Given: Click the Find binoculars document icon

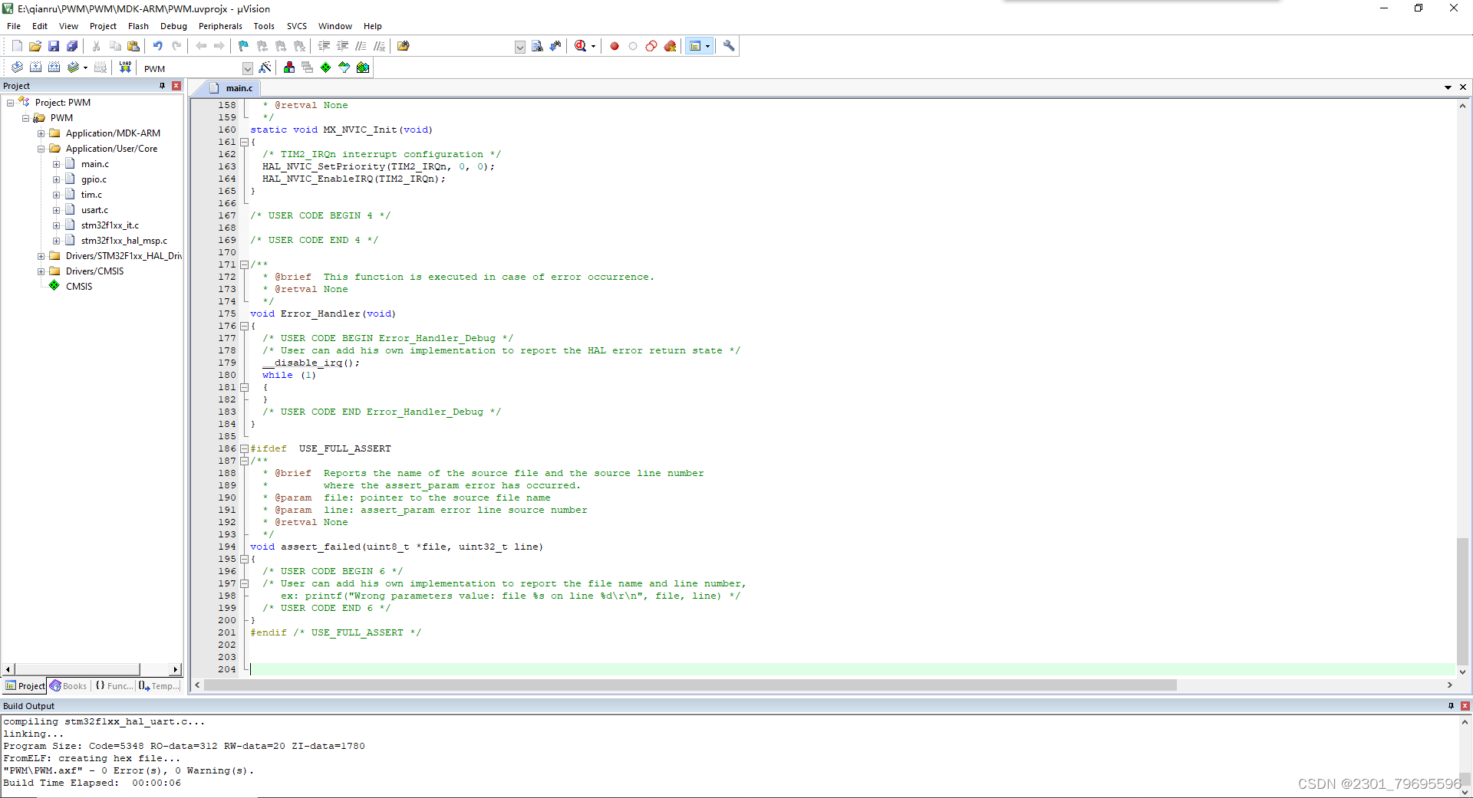Looking at the screenshot, I should click(x=537, y=46).
